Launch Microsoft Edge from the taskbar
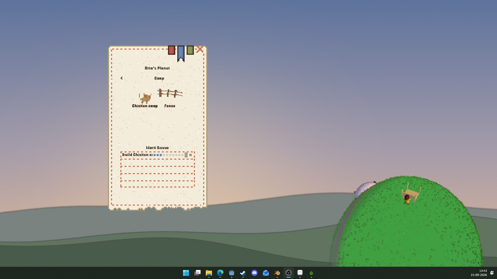This screenshot has width=497, height=279. (220, 273)
